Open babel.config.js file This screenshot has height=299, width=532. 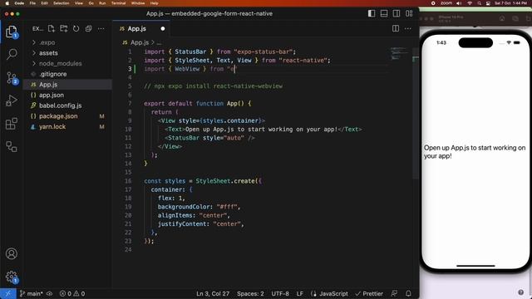60,105
